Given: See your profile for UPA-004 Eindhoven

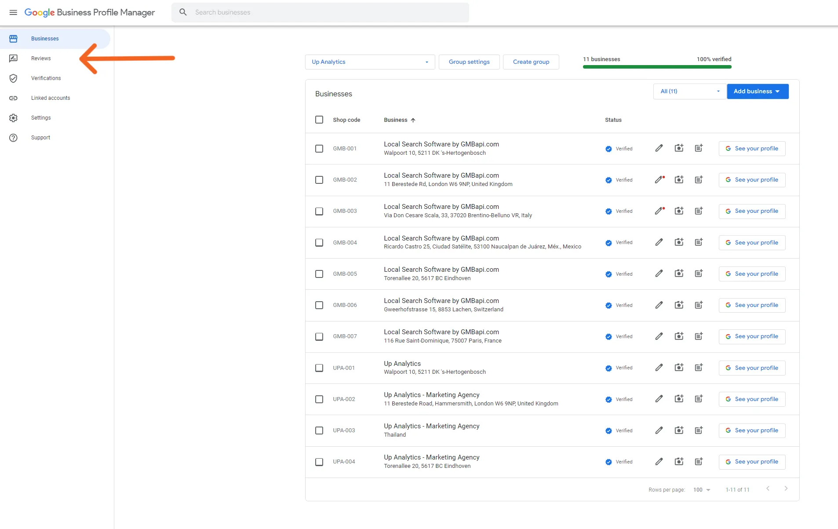Looking at the screenshot, I should 752,462.
